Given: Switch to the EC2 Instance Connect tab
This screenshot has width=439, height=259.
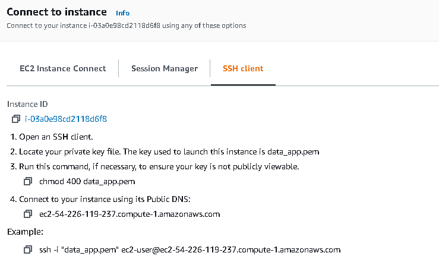Looking at the screenshot, I should [x=63, y=68].
